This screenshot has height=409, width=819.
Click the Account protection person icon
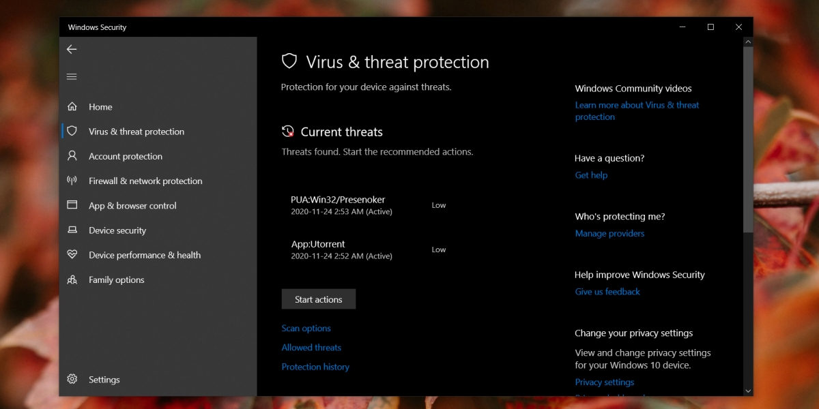[72, 156]
